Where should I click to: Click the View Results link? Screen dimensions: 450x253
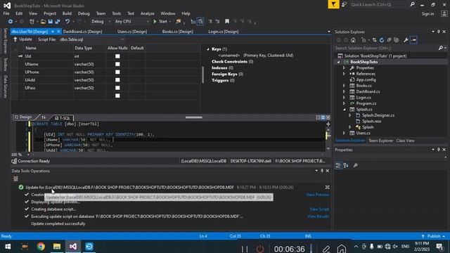coord(318,216)
